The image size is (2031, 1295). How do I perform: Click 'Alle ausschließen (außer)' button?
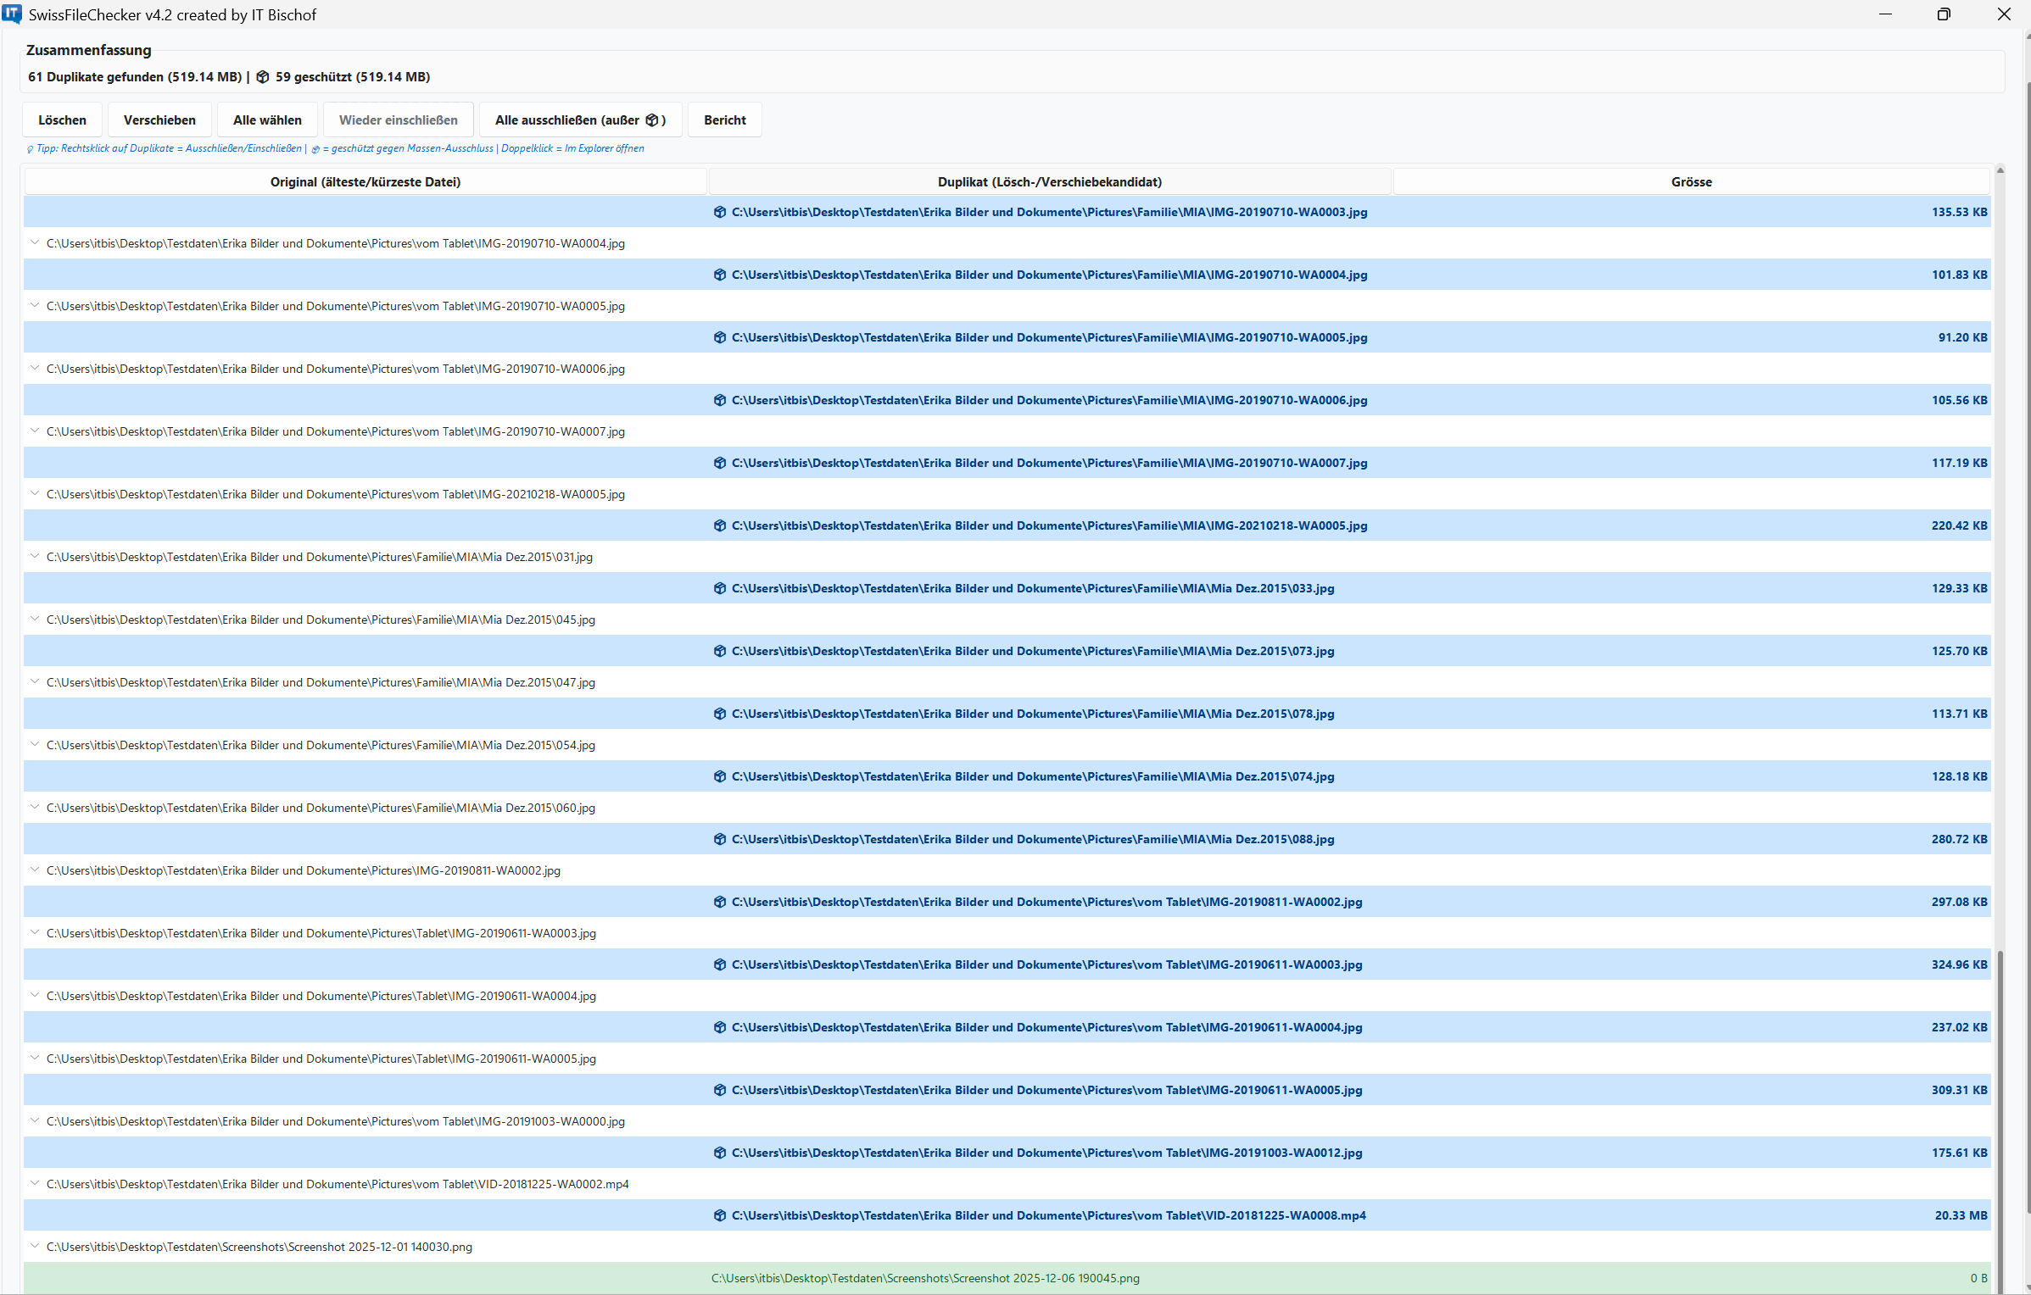pyautogui.click(x=579, y=119)
